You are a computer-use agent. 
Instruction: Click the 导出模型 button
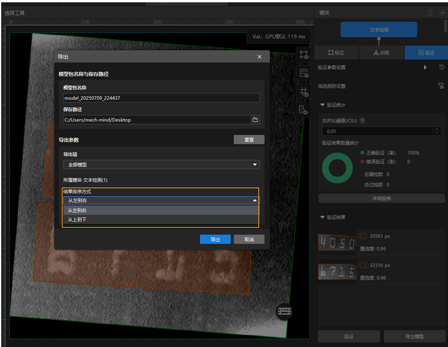pos(415,336)
